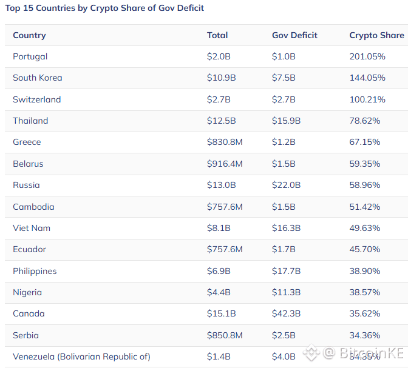Click Philippines $17.7B deficit cell
This screenshot has width=408, height=368.
point(286,271)
